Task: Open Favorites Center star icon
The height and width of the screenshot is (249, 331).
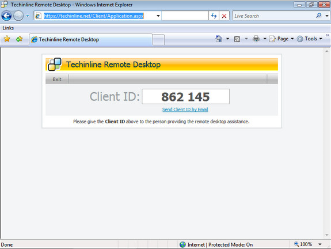Action: click(x=7, y=39)
